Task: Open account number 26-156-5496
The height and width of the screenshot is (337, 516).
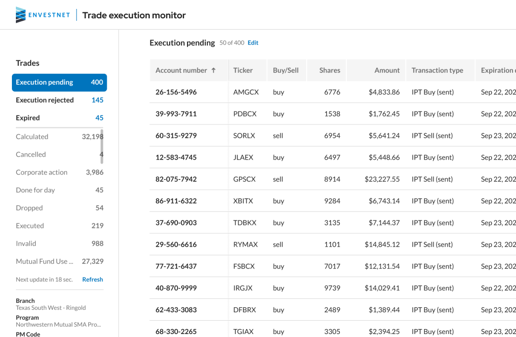Action: (x=176, y=92)
